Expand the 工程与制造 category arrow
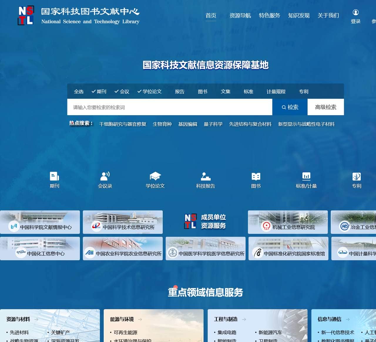Image resolution: width=376 pixels, height=342 pixels. [244, 319]
